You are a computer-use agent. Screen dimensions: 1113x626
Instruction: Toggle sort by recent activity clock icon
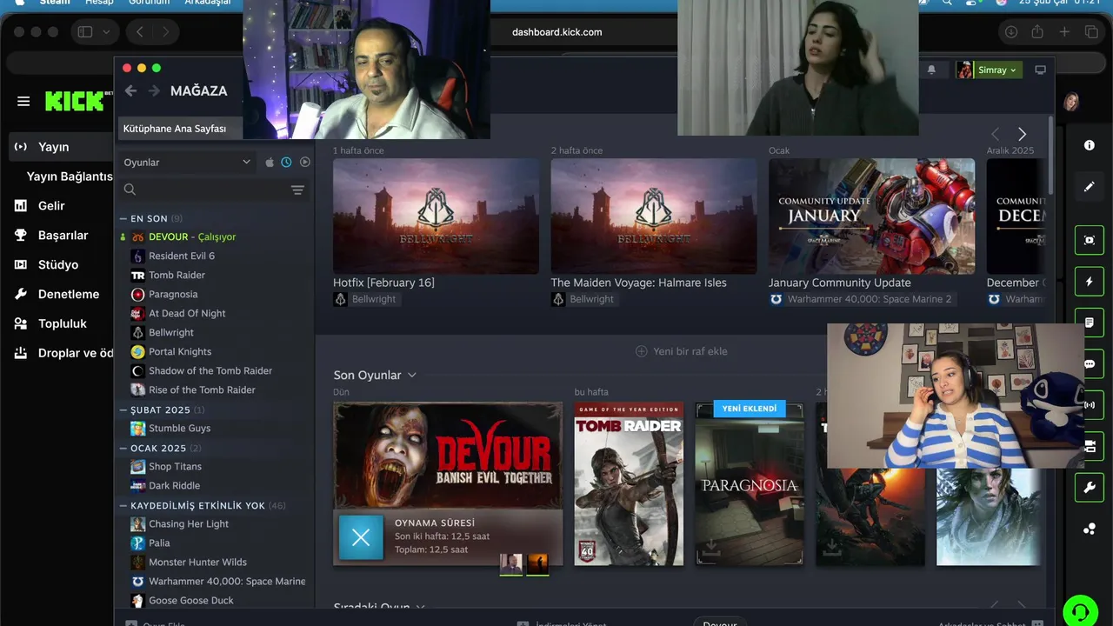click(286, 163)
